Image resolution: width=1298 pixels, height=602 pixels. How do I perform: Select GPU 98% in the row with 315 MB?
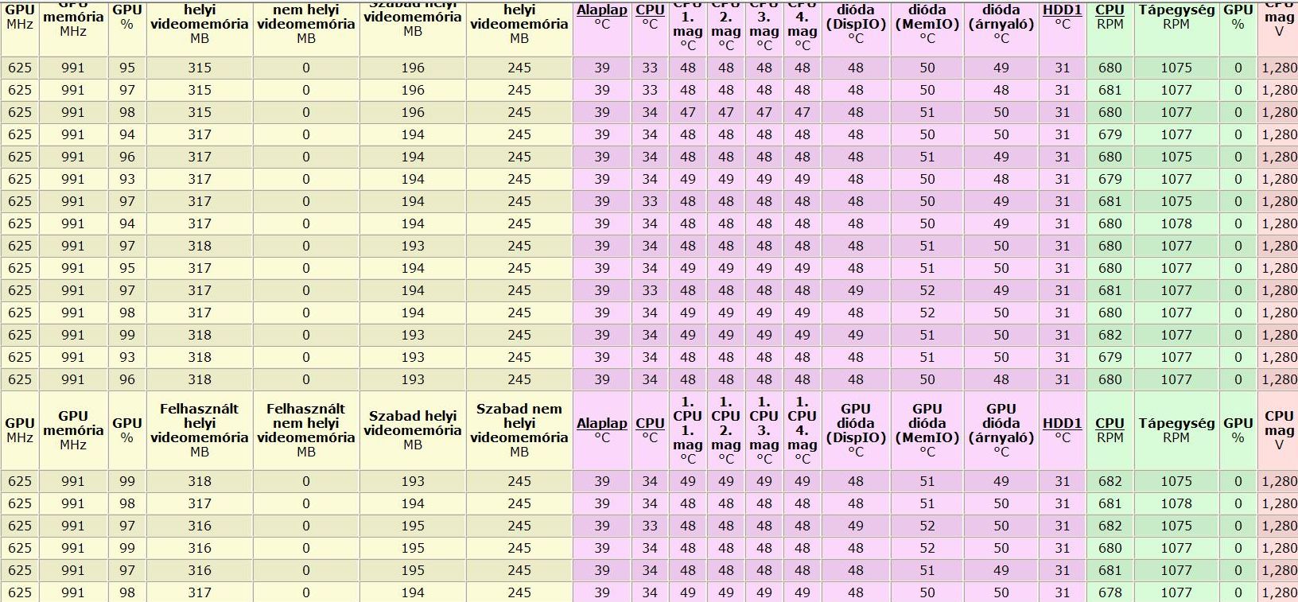[x=127, y=112]
